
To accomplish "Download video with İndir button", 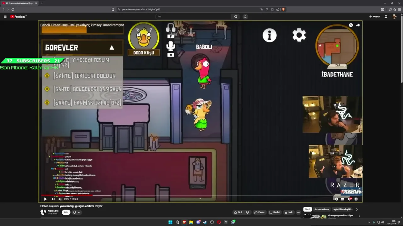I will point(289,212).
